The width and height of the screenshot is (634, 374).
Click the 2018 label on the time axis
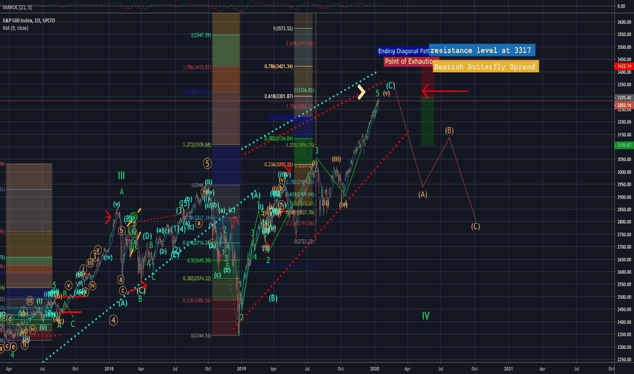(109, 369)
